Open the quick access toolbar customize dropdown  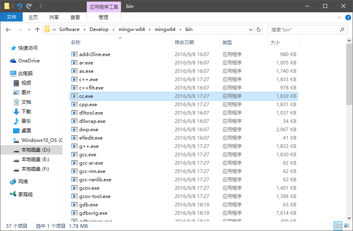(36, 6)
